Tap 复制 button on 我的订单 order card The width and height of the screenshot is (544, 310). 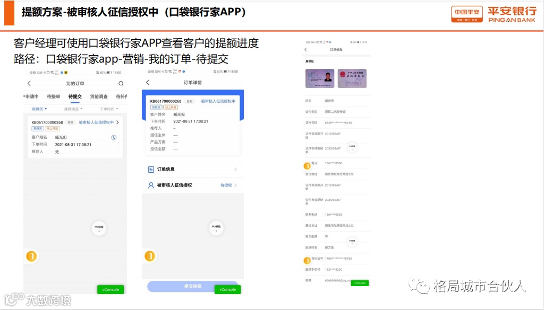[x=71, y=122]
